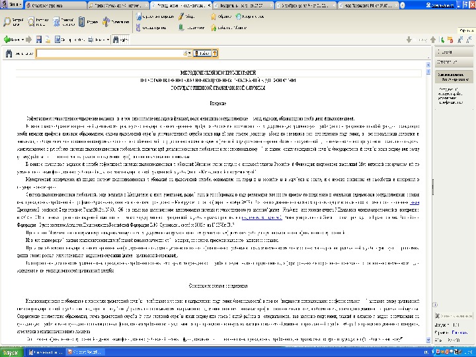476x357 pixels.
Task: Click green arrow icon on right toolbar
Action: click(442, 40)
